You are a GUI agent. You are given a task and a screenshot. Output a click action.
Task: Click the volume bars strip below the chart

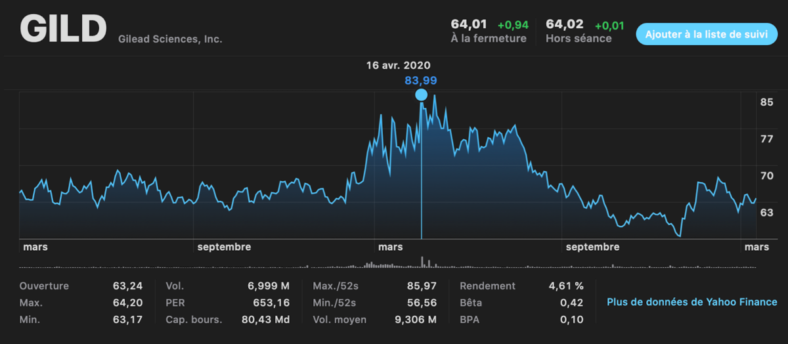tap(387, 265)
